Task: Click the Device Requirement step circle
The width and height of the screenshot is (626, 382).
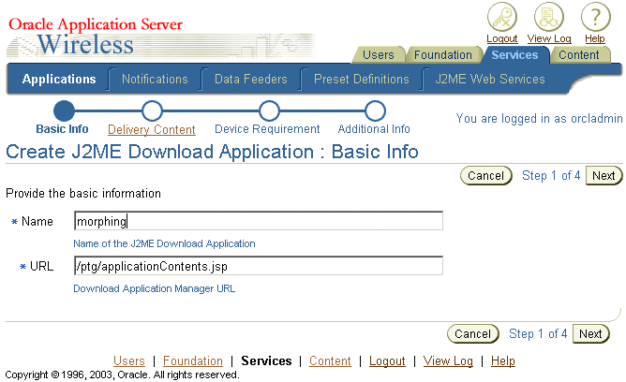Action: click(269, 110)
